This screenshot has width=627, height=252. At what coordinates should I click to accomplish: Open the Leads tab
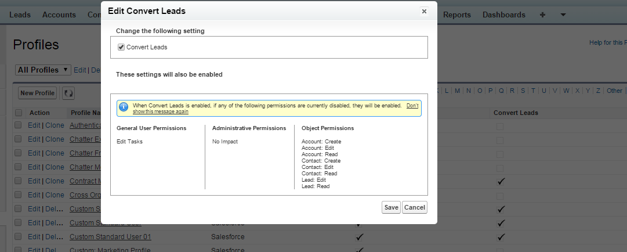[x=20, y=15]
